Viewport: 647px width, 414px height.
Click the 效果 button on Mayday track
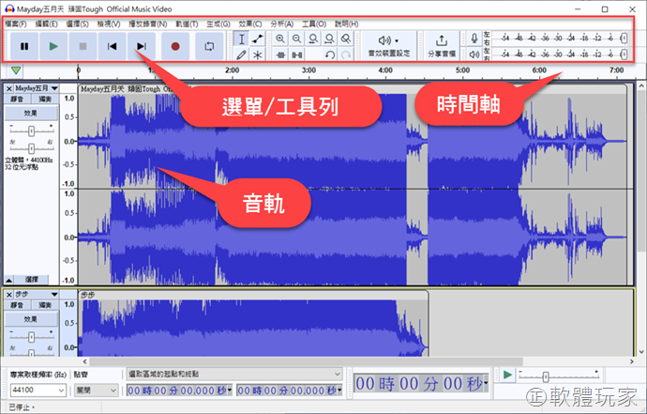[31, 113]
